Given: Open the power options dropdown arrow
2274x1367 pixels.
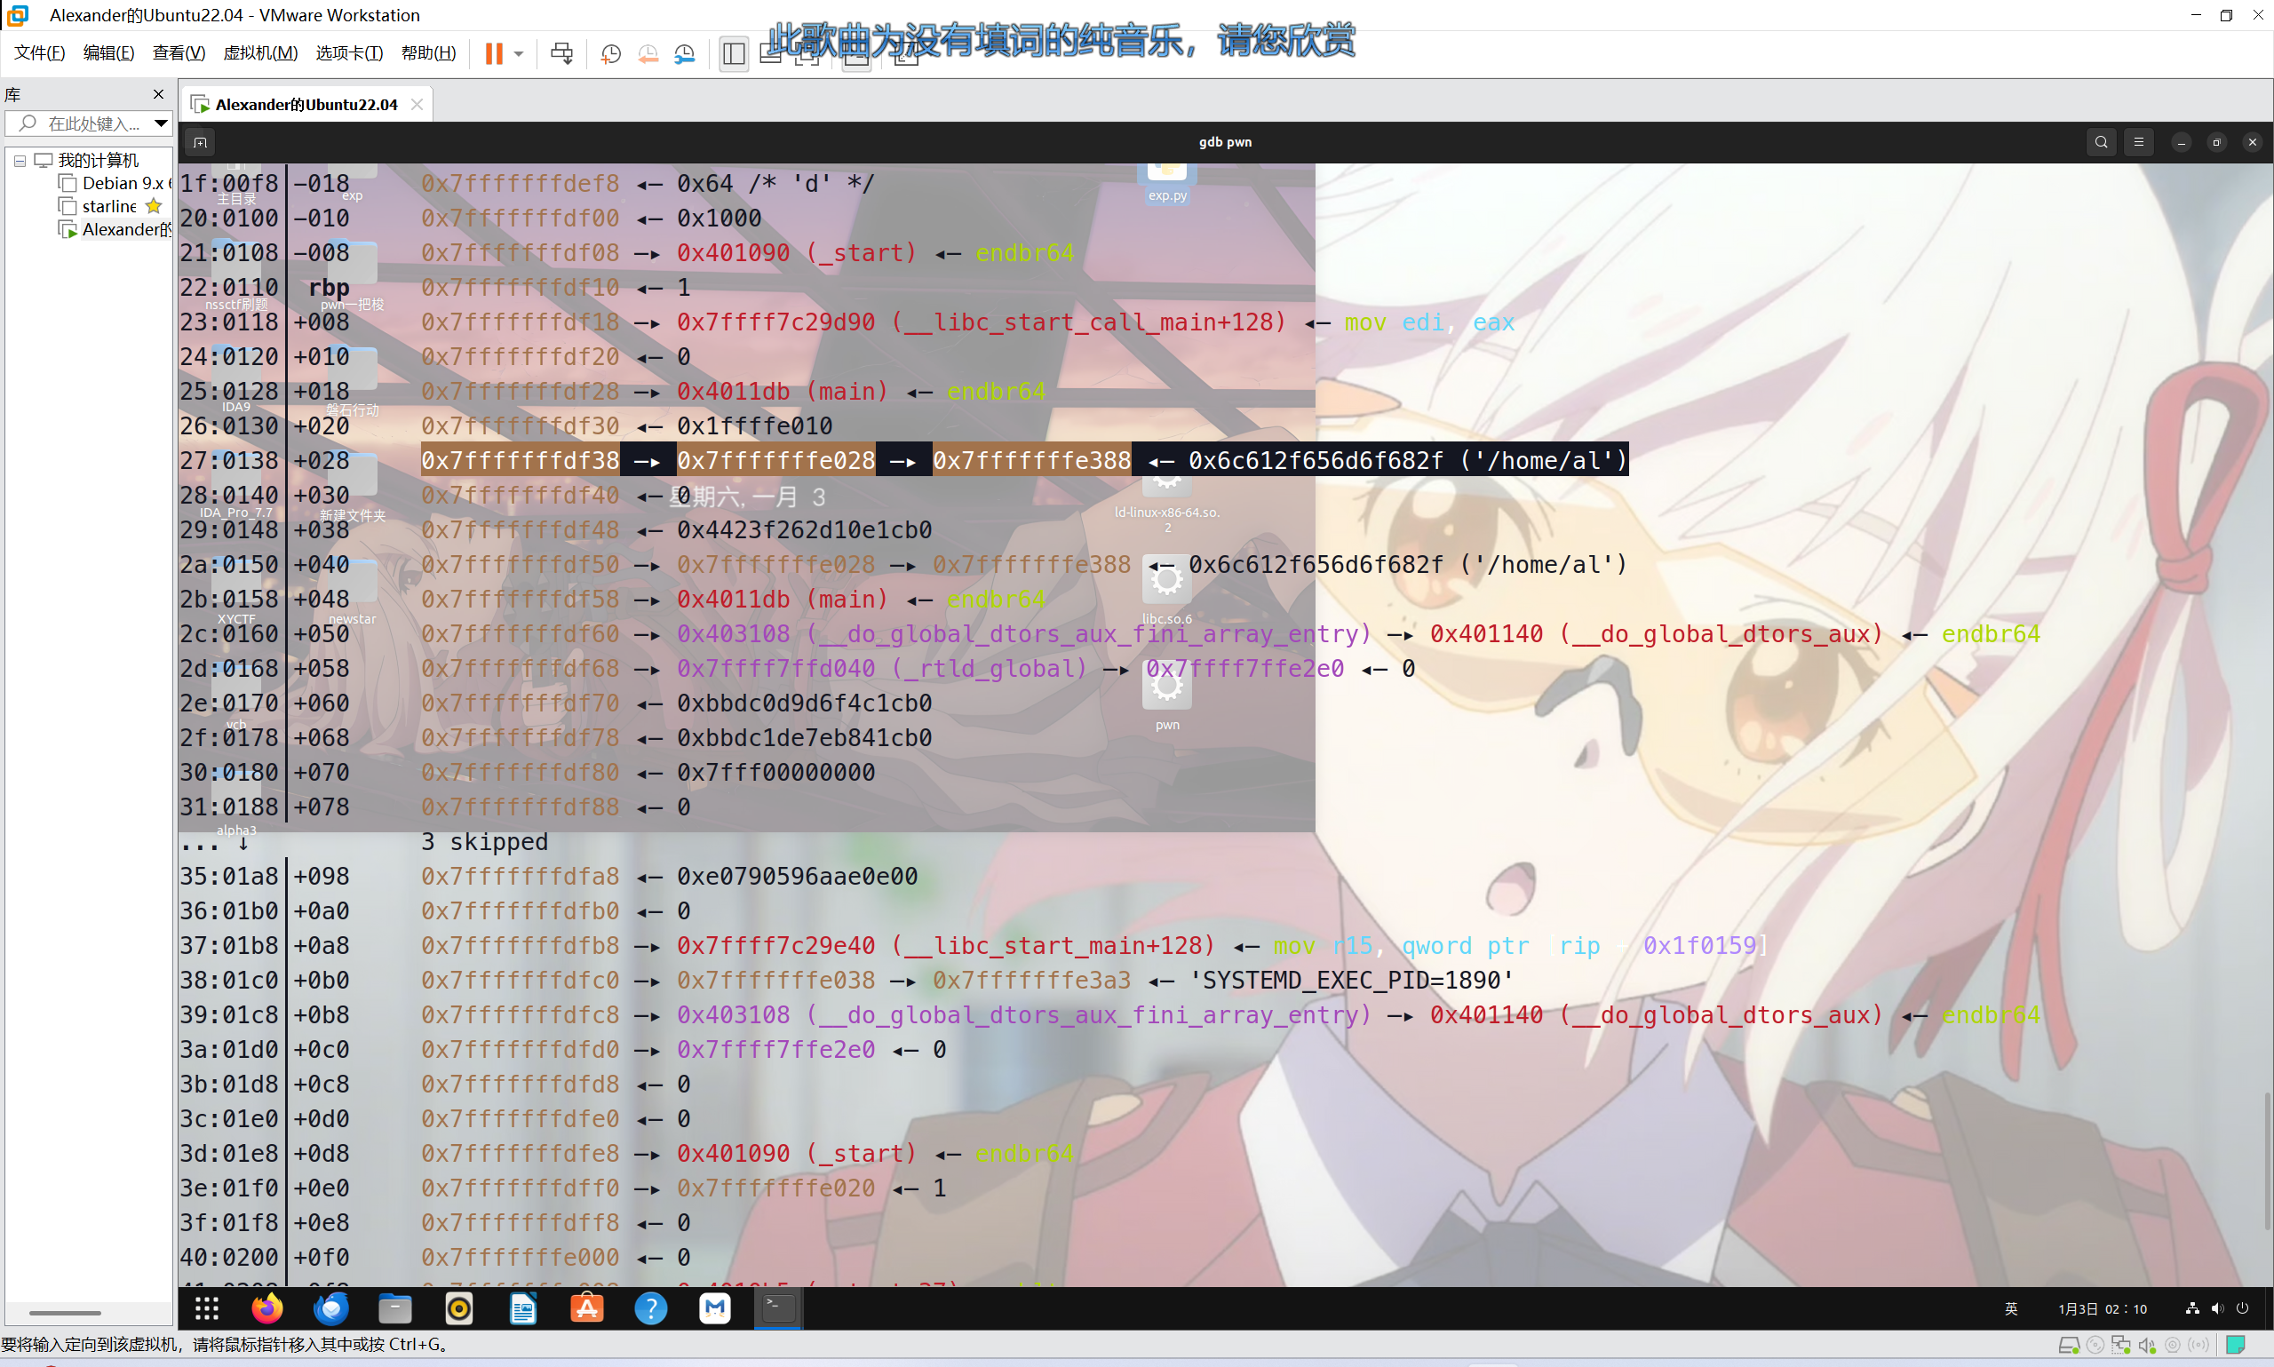Looking at the screenshot, I should pos(520,53).
